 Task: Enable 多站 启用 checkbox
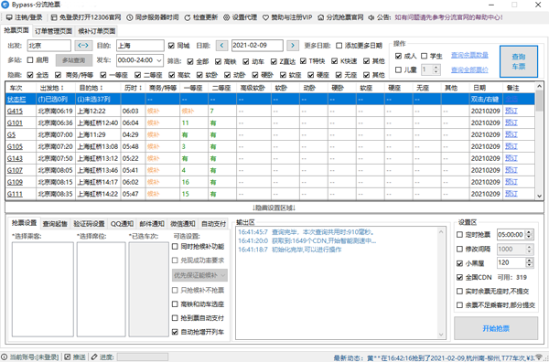(30, 60)
